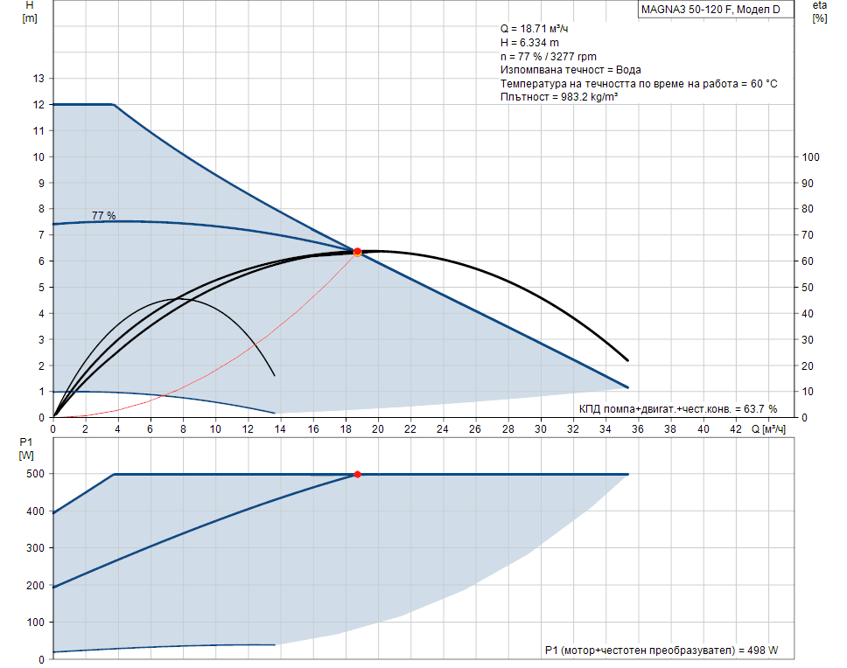The height and width of the screenshot is (668, 847).
Task: Click the liquid temperature 60 °C line
Action: coord(639,84)
